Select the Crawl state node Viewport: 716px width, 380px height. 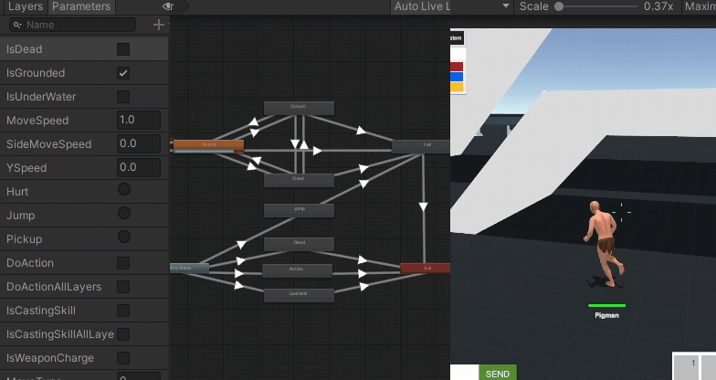(x=299, y=181)
